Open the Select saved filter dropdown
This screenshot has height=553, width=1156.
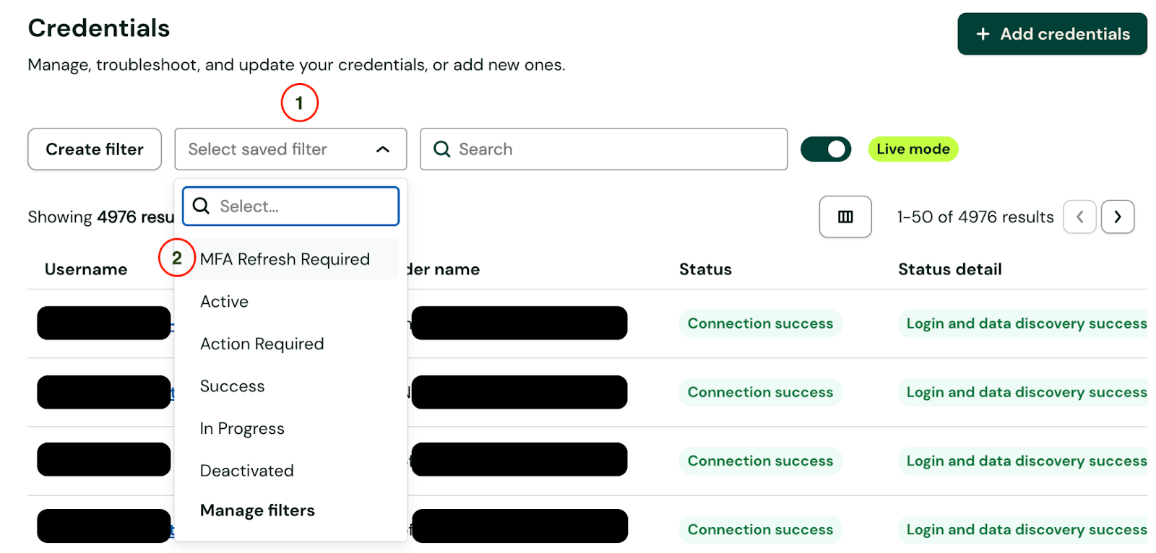[x=289, y=149]
